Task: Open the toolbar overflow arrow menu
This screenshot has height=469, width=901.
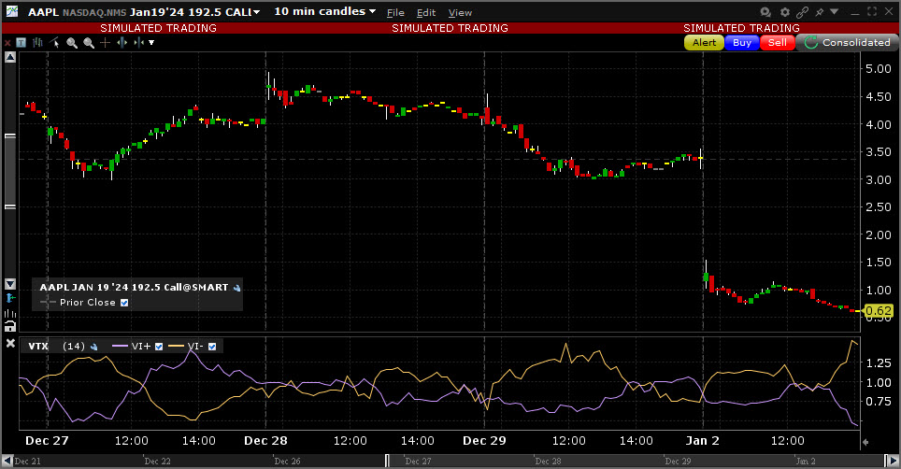Action: [x=151, y=42]
